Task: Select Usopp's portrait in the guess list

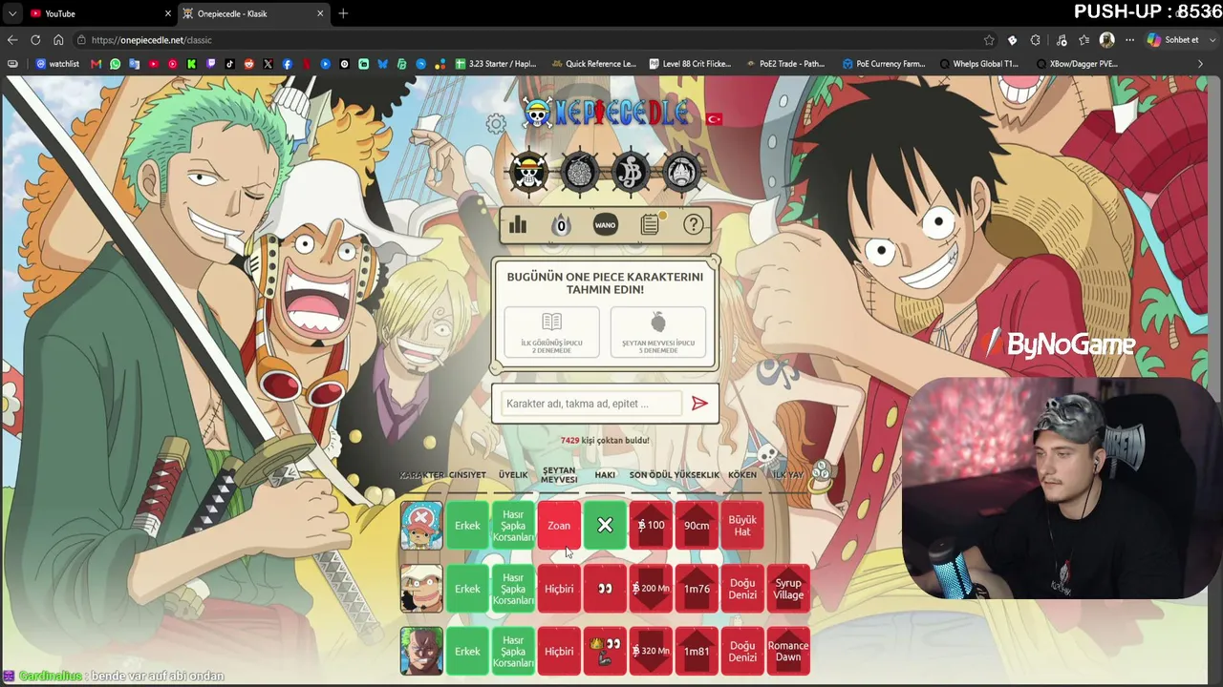Action: 421,589
